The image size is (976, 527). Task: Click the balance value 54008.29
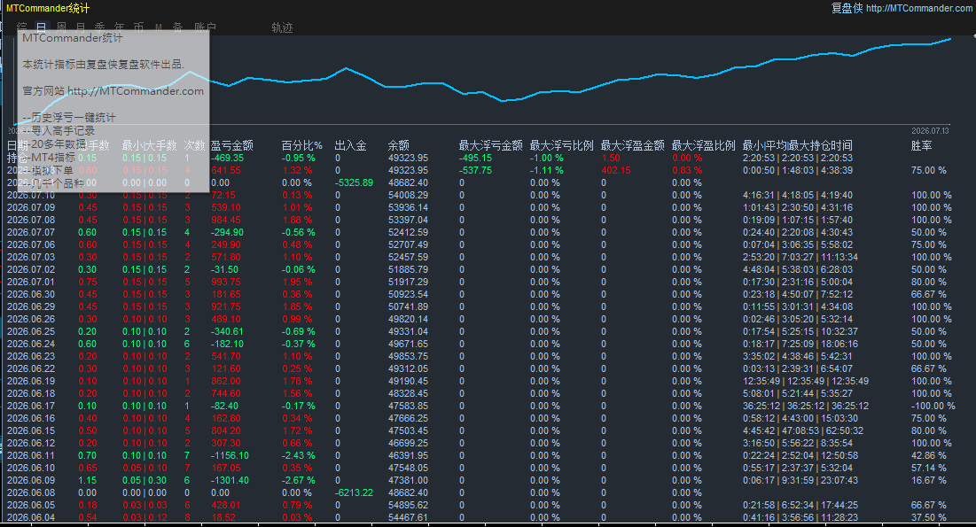409,195
